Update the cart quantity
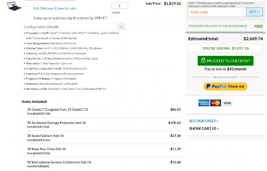The image size is (267, 171). (116, 13)
